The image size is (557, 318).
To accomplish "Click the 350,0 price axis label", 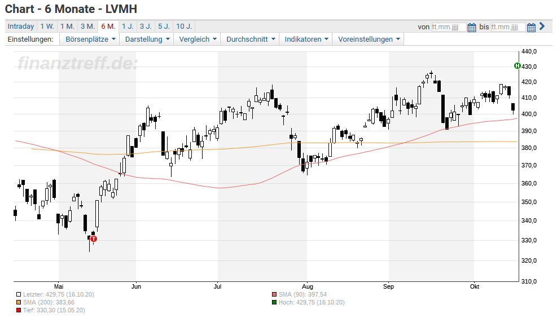I will (x=529, y=202).
